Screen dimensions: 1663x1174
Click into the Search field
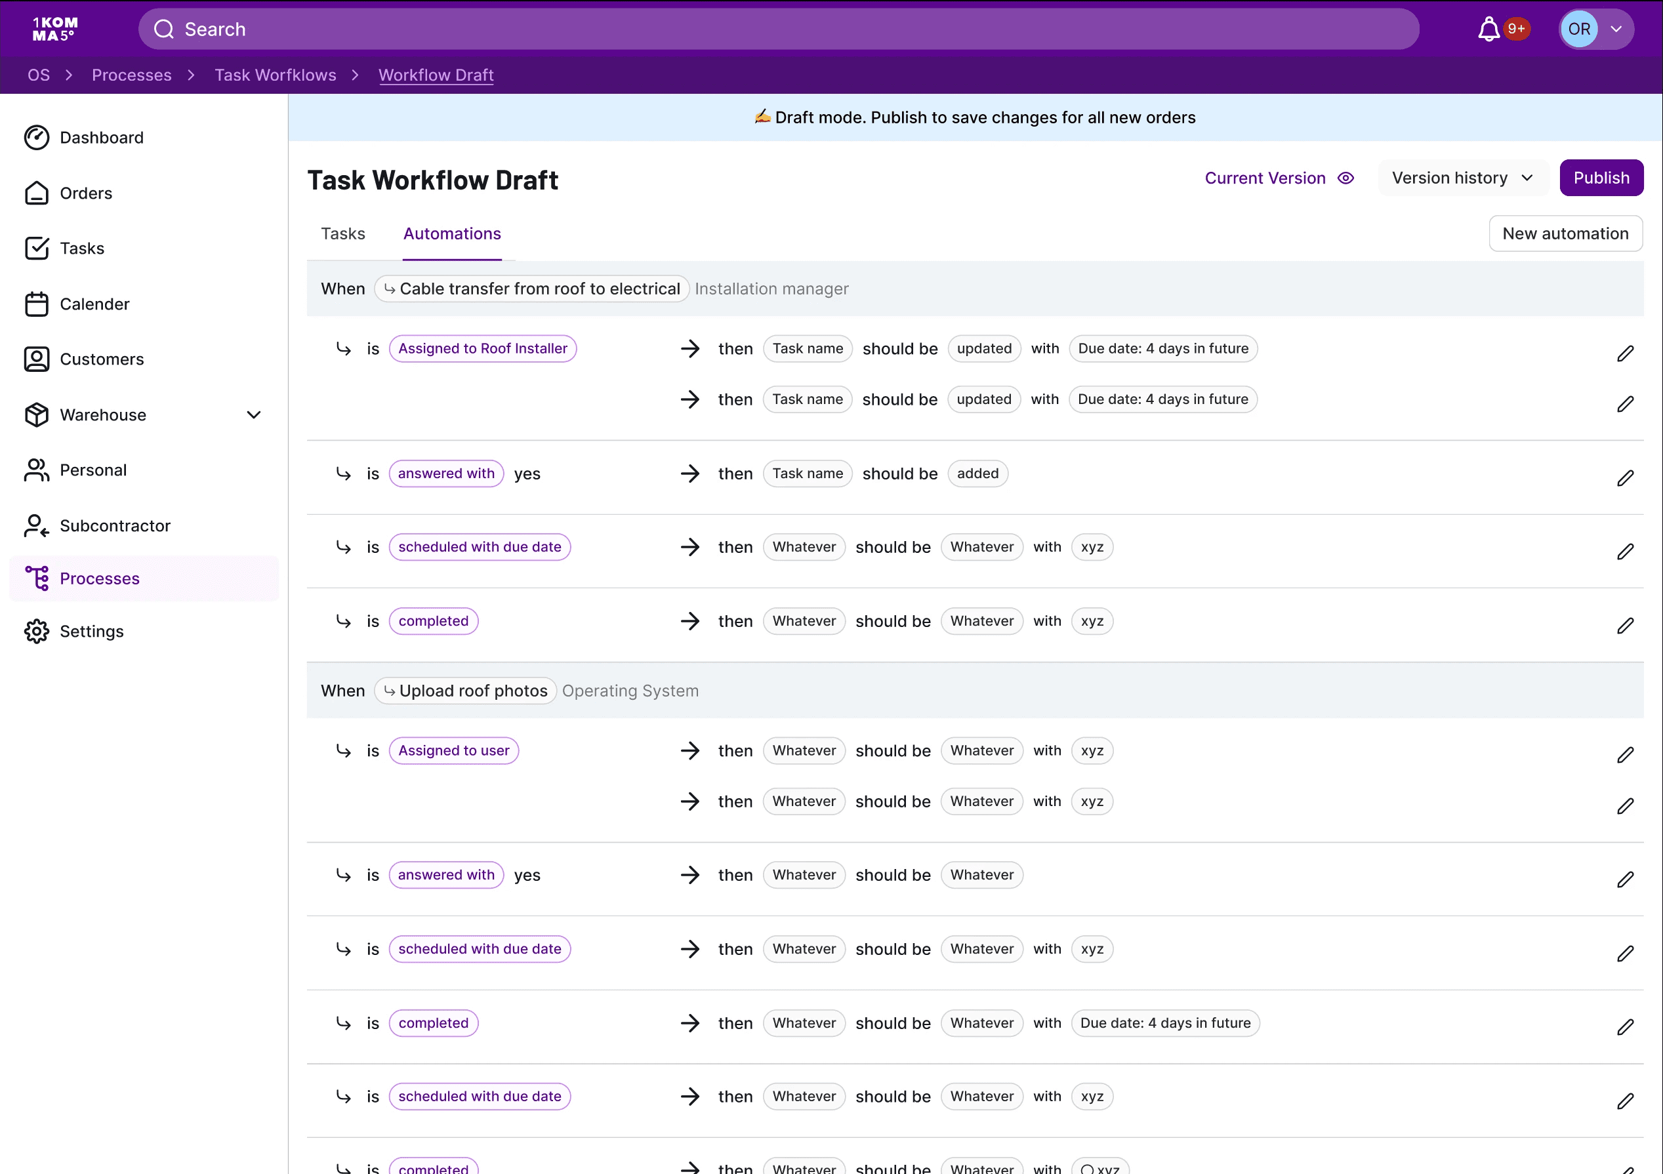[779, 29]
